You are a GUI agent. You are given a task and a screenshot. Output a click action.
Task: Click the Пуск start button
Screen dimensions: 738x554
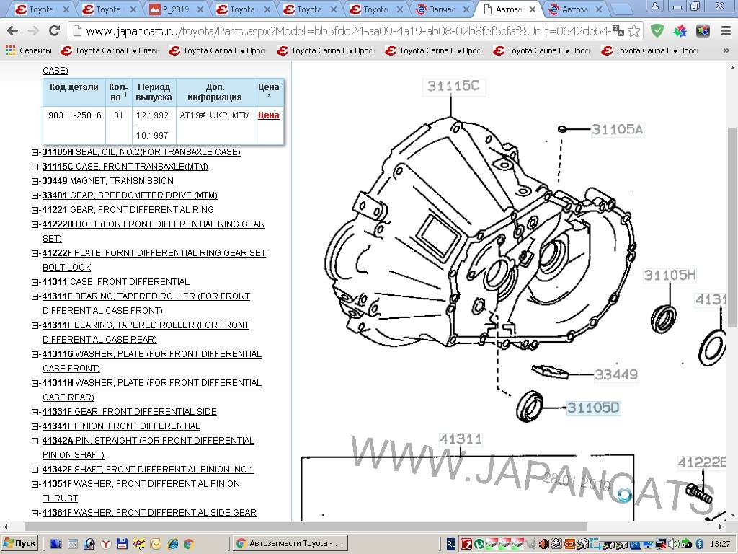(x=20, y=544)
